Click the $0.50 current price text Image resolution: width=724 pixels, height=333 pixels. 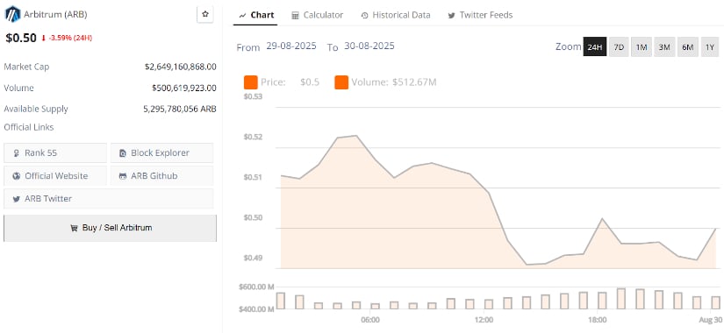pyautogui.click(x=21, y=38)
